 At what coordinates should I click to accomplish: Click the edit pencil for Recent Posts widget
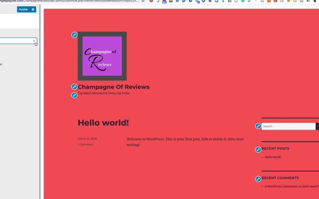pos(258,149)
